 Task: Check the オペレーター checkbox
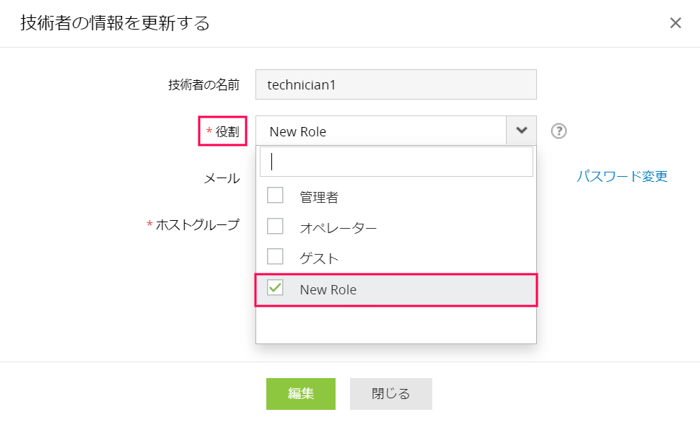(275, 227)
